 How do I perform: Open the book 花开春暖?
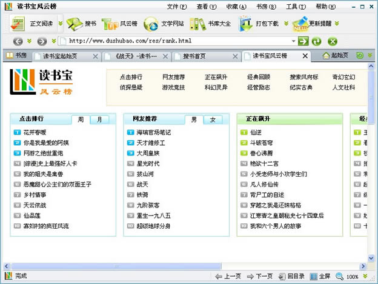point(35,132)
